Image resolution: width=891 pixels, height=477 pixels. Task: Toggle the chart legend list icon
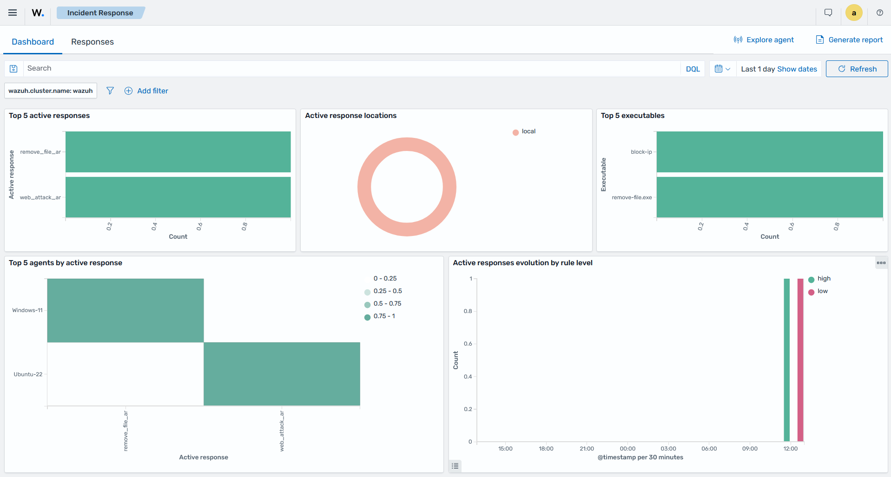(x=455, y=466)
